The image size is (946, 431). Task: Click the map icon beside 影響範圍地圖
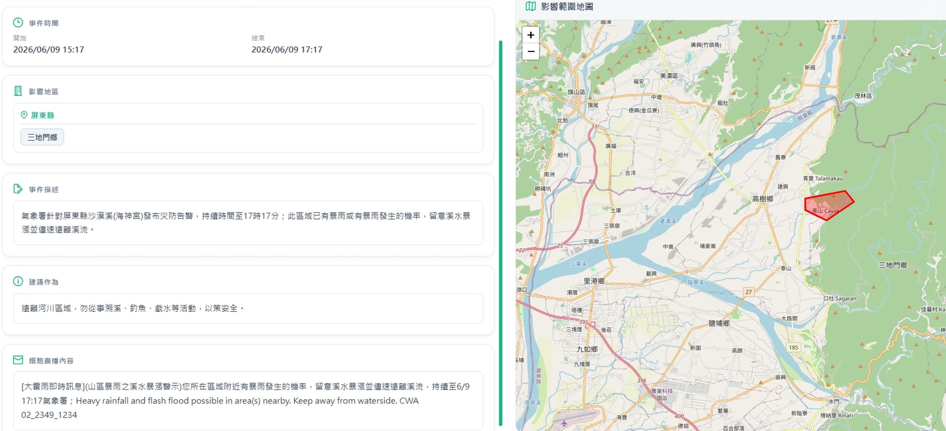click(x=531, y=6)
